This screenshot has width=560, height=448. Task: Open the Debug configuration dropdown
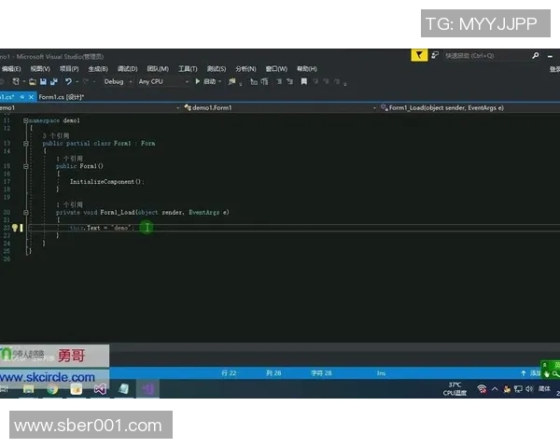pos(117,81)
